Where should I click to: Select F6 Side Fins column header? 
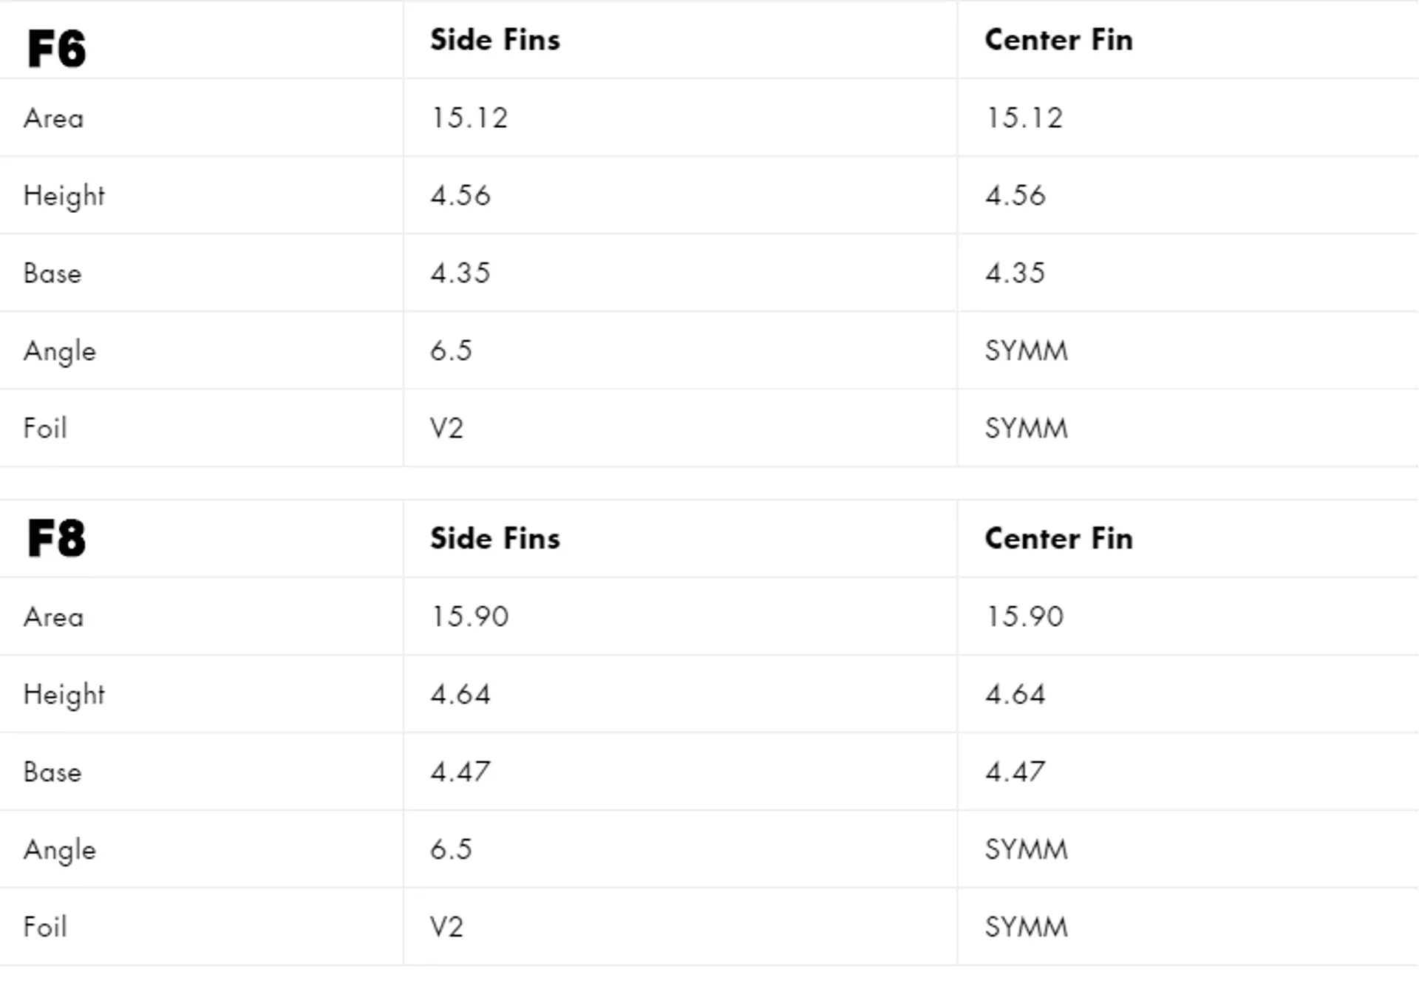coord(495,40)
